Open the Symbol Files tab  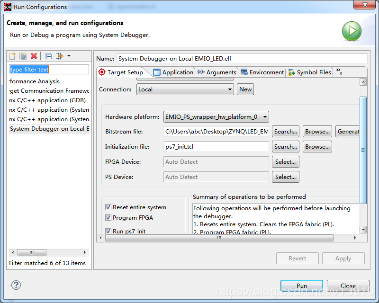[310, 72]
